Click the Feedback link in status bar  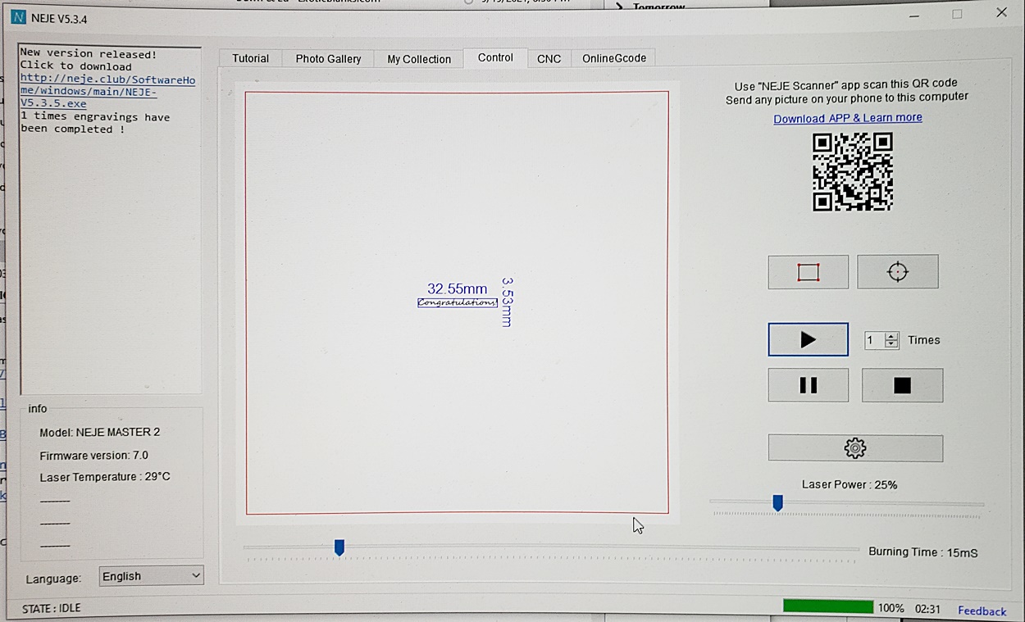point(982,611)
